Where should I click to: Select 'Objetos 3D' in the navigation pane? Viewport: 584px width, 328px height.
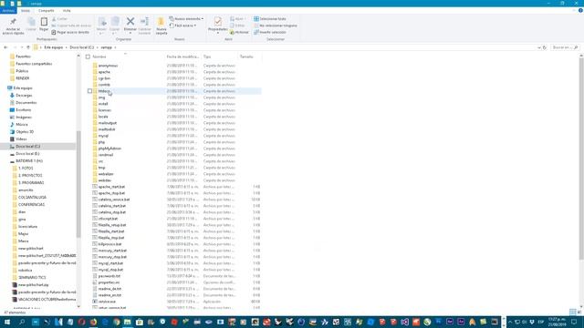[x=25, y=131]
